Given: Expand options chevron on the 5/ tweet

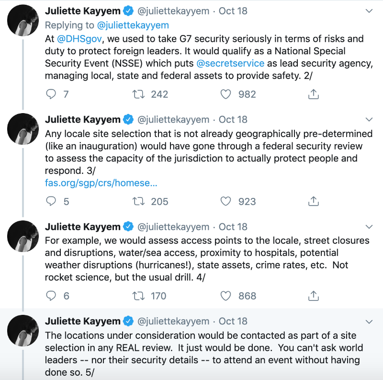Looking at the screenshot, I should pos(369,321).
